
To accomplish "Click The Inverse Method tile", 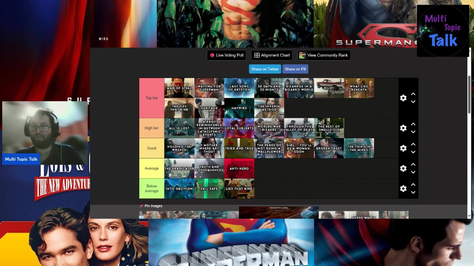I will (269, 108).
